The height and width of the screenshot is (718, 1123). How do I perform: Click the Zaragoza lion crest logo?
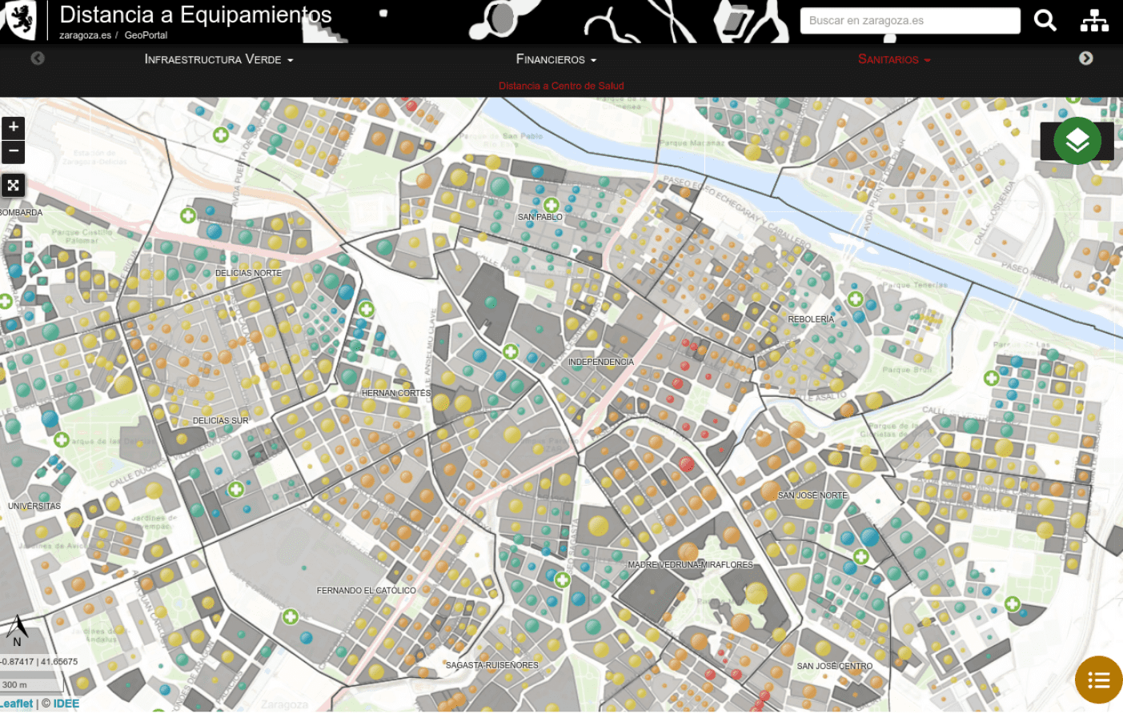[22, 20]
